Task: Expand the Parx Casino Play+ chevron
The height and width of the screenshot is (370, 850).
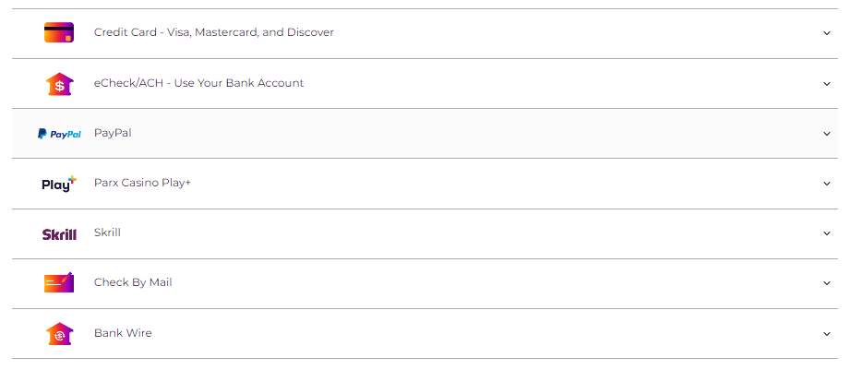Action: click(x=827, y=184)
